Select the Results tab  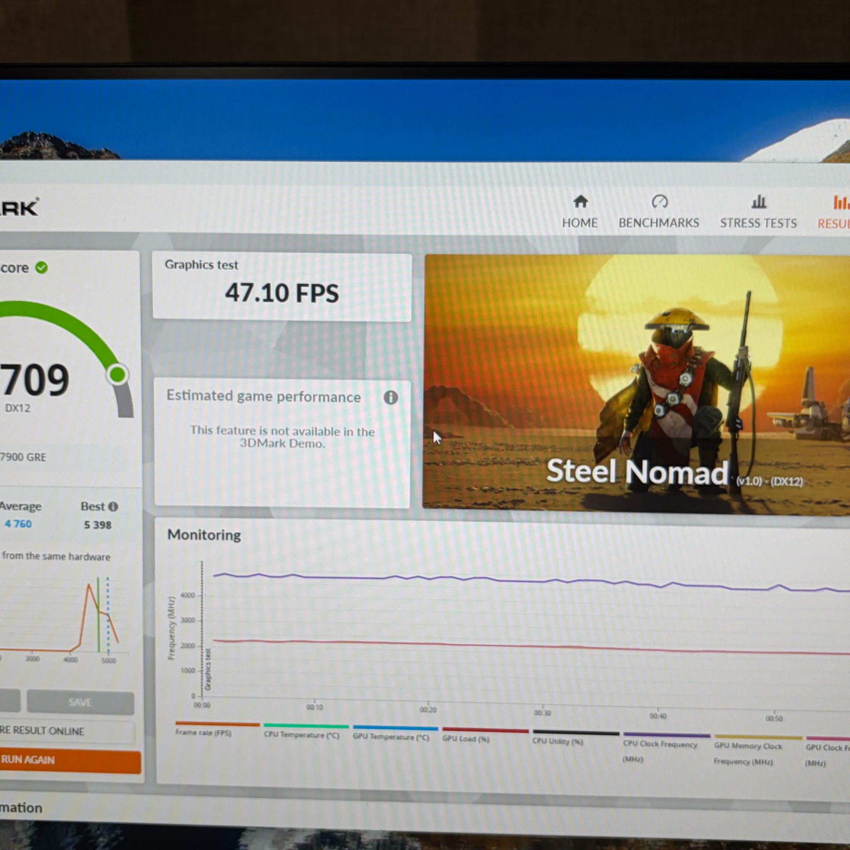coord(833,213)
